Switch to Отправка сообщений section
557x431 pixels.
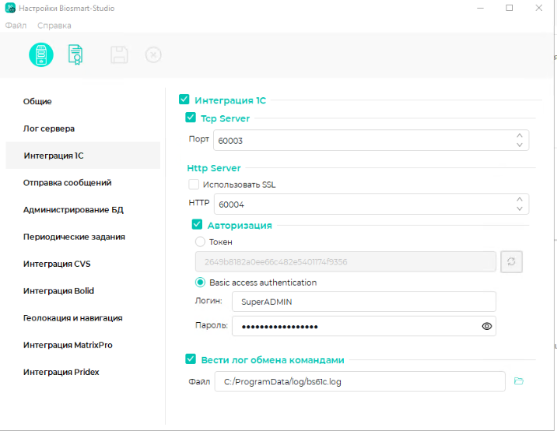67,183
